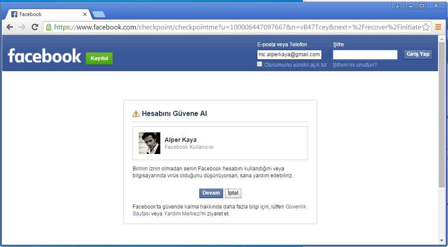The image size is (448, 247).
Task: Open 'Şifreni mi unuttun?' link
Action: pos(354,65)
